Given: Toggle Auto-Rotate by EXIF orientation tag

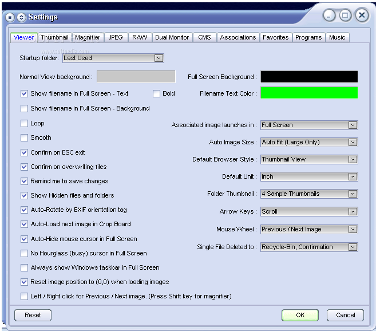Looking at the screenshot, I should [x=24, y=210].
